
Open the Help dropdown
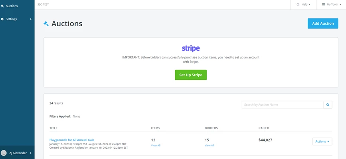[303, 4]
